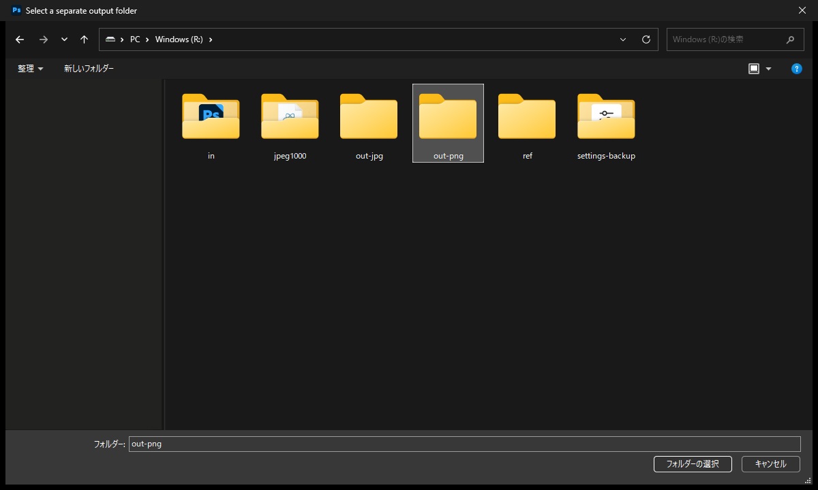Image resolution: width=818 pixels, height=490 pixels.
Task: Click the jpeg1000 folder name
Action: [x=290, y=156]
